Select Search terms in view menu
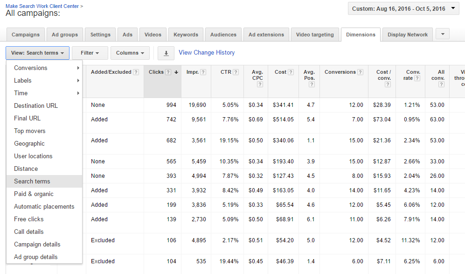Viewport: 465px width, 274px height. coord(44,182)
